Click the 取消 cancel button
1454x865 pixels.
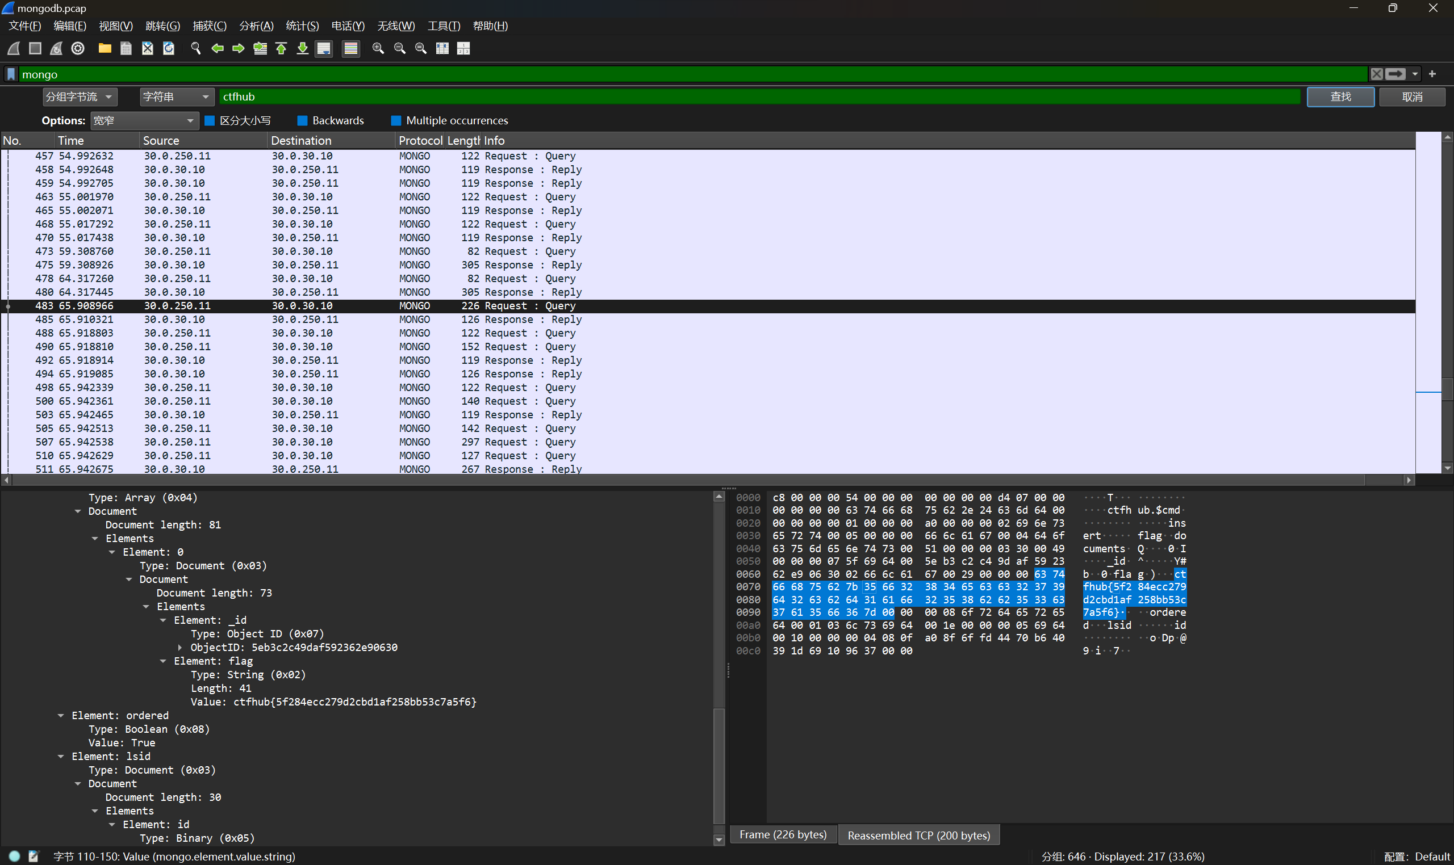tap(1412, 96)
